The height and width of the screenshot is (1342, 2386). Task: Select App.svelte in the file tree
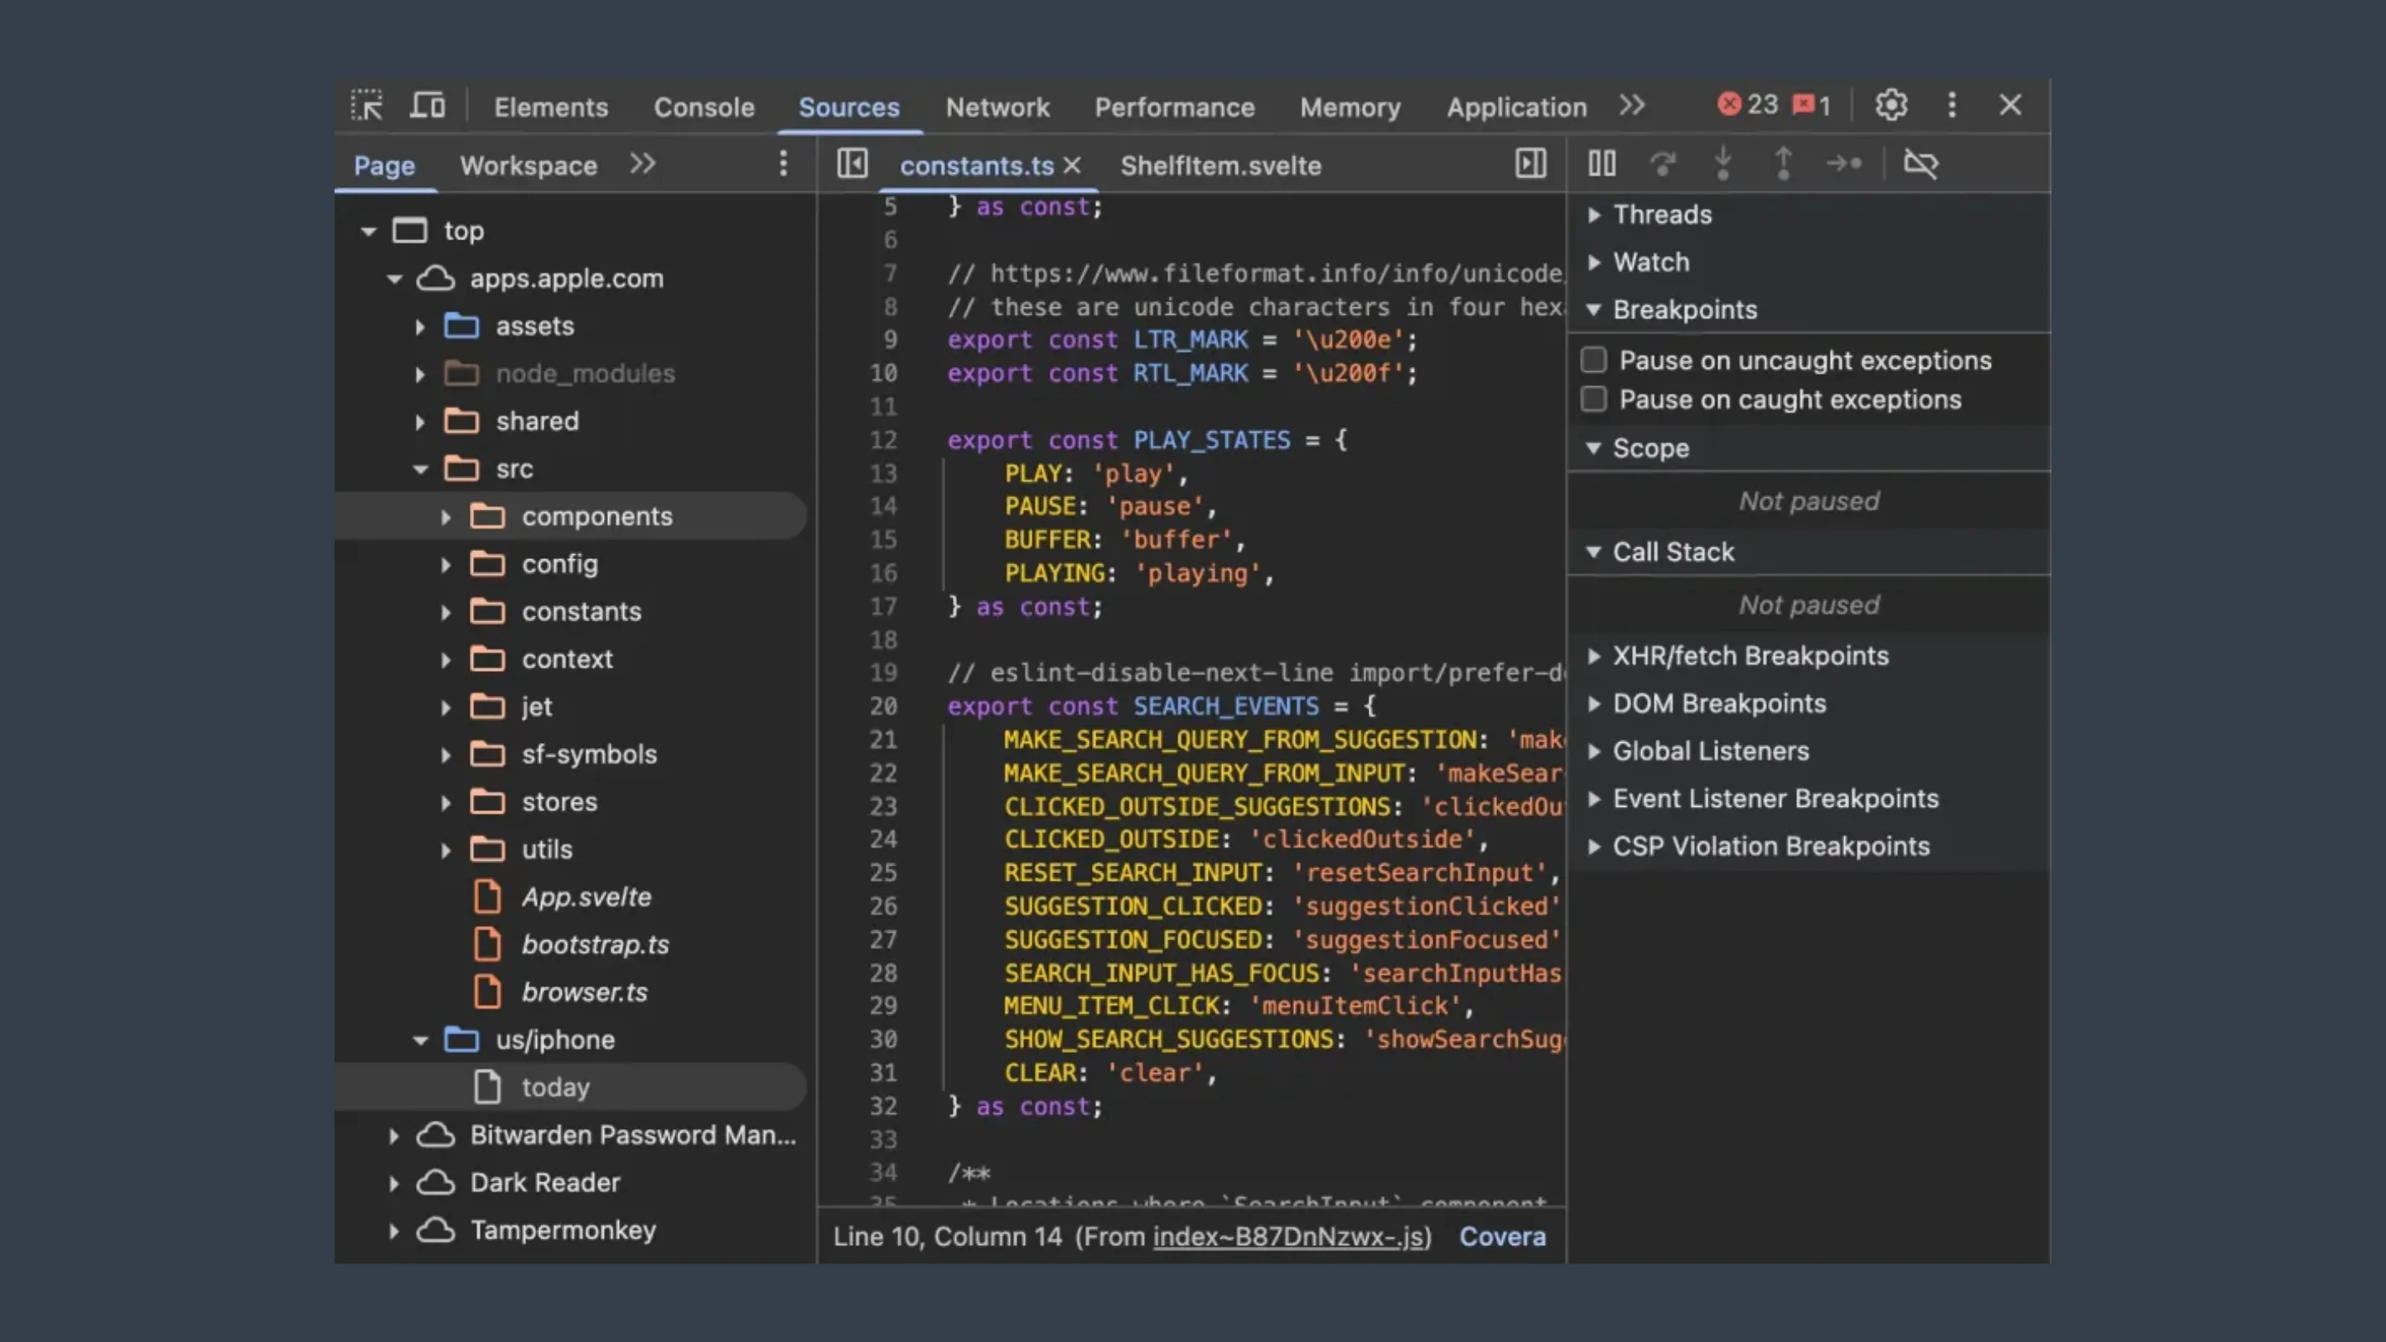pyautogui.click(x=586, y=896)
